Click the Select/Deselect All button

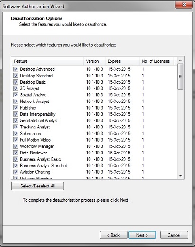(37, 186)
